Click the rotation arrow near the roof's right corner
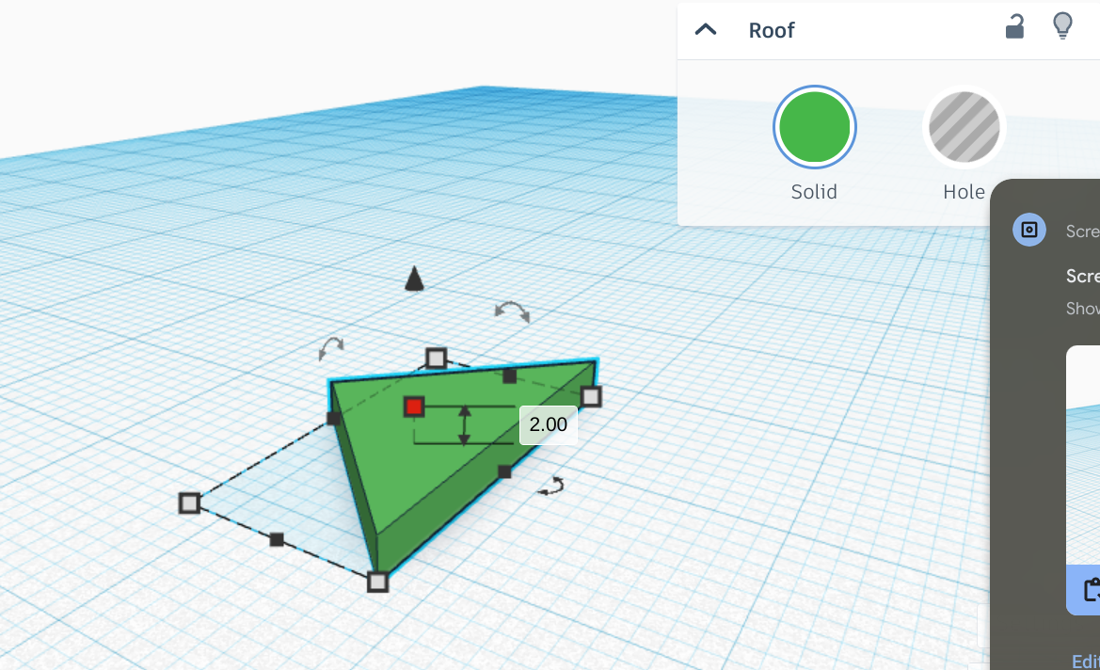Screen dimensions: 1100x670 tap(551, 485)
